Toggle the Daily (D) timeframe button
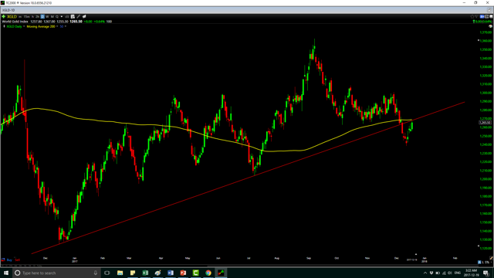494x278 pixels. 42,16
